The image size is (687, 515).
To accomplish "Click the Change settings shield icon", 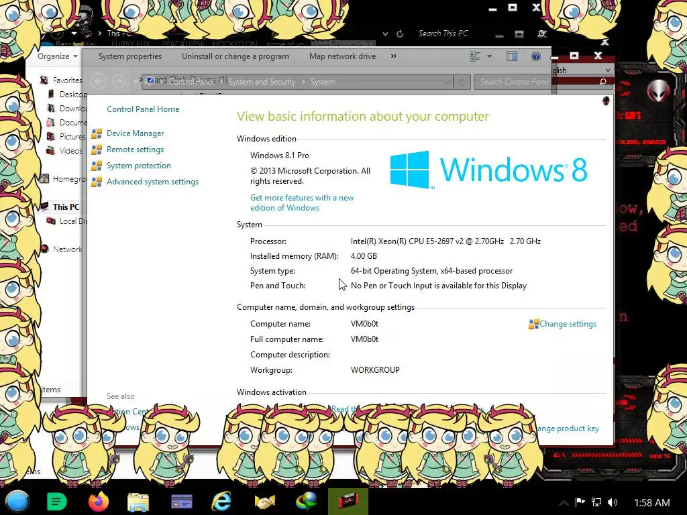I will tap(533, 324).
